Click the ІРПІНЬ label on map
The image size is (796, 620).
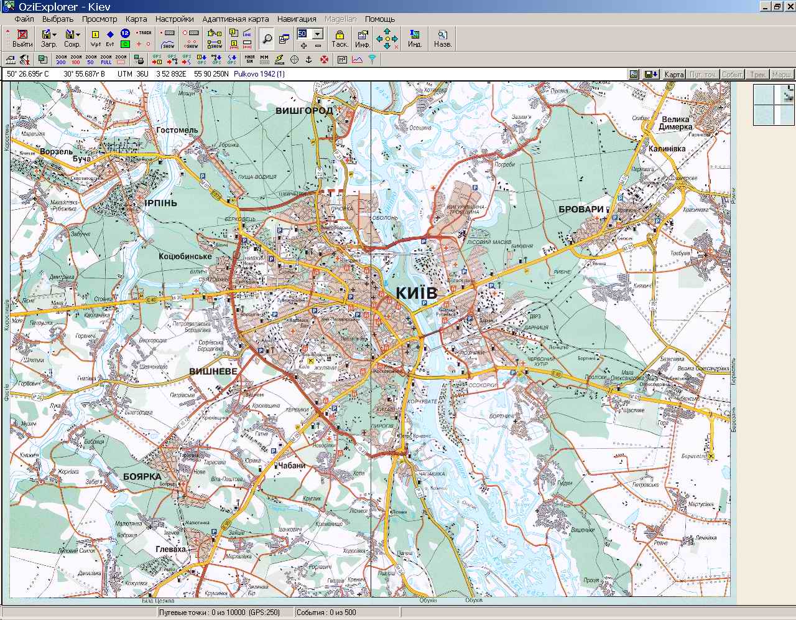coord(160,203)
